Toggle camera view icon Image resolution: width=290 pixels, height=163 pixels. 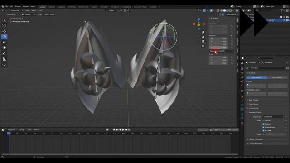point(203,41)
